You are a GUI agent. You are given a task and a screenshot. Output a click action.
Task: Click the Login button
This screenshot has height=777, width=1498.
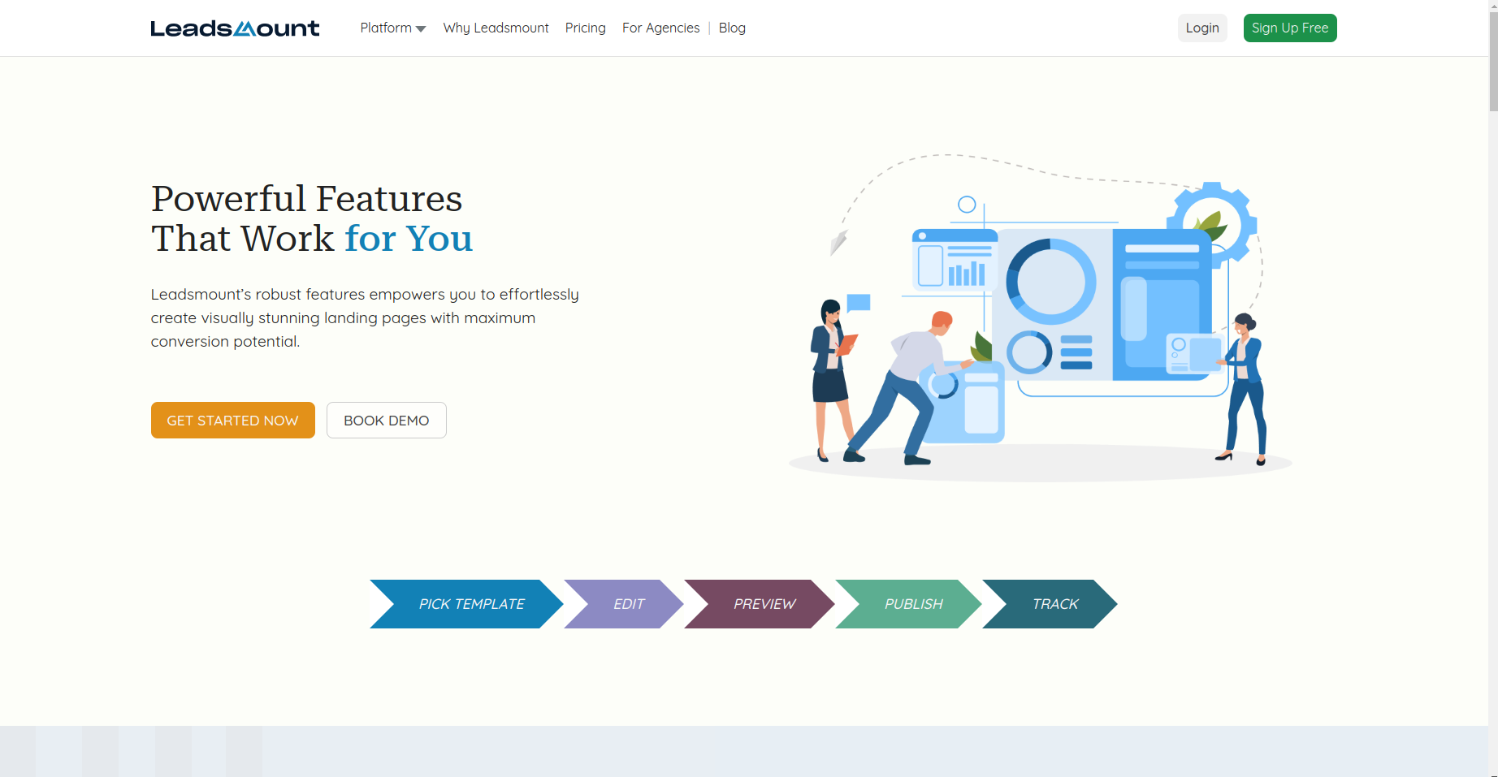coord(1202,28)
